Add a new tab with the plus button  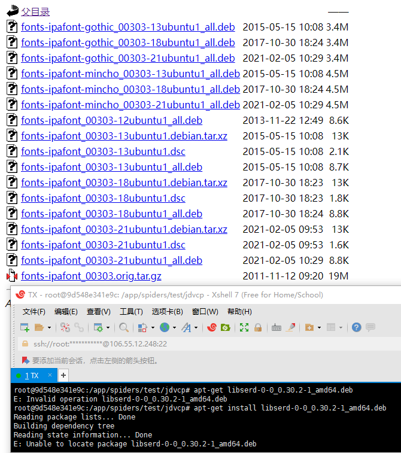click(63, 375)
